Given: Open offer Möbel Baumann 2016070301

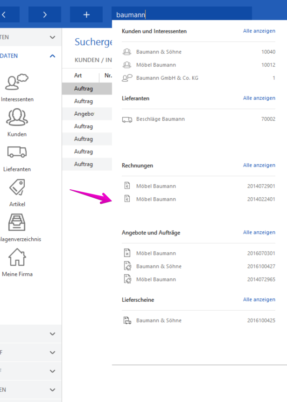Looking at the screenshot, I should point(198,253).
